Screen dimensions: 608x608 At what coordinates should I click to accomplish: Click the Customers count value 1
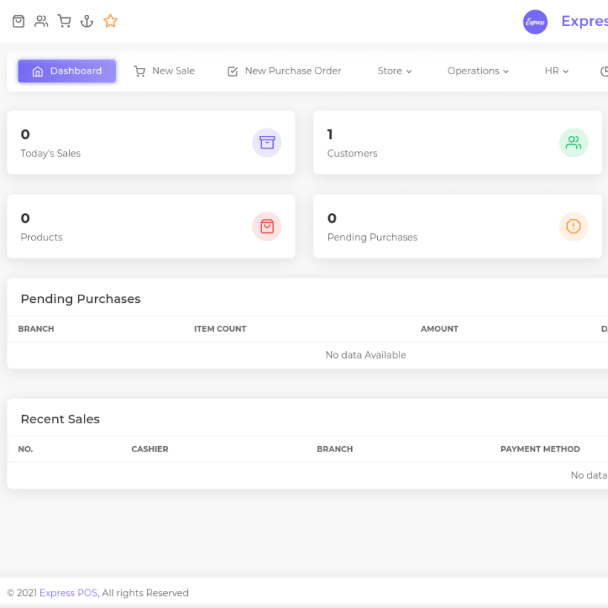click(x=330, y=134)
